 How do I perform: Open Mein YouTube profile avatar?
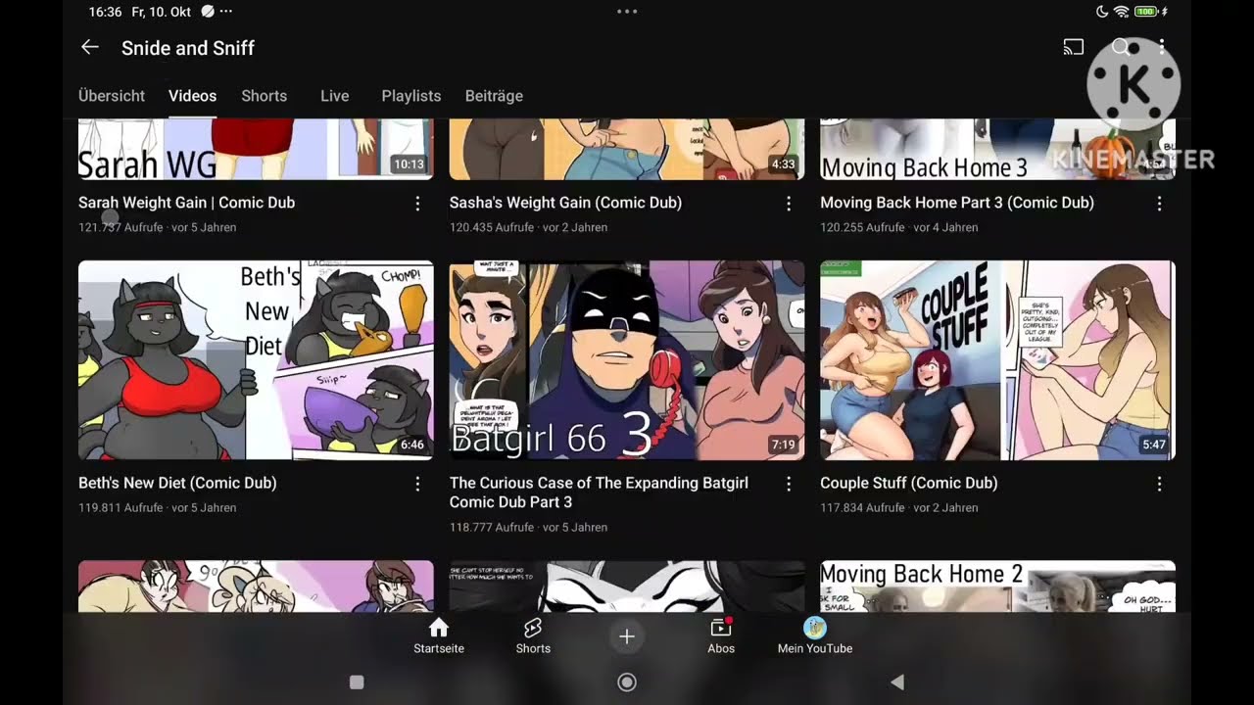(x=815, y=635)
